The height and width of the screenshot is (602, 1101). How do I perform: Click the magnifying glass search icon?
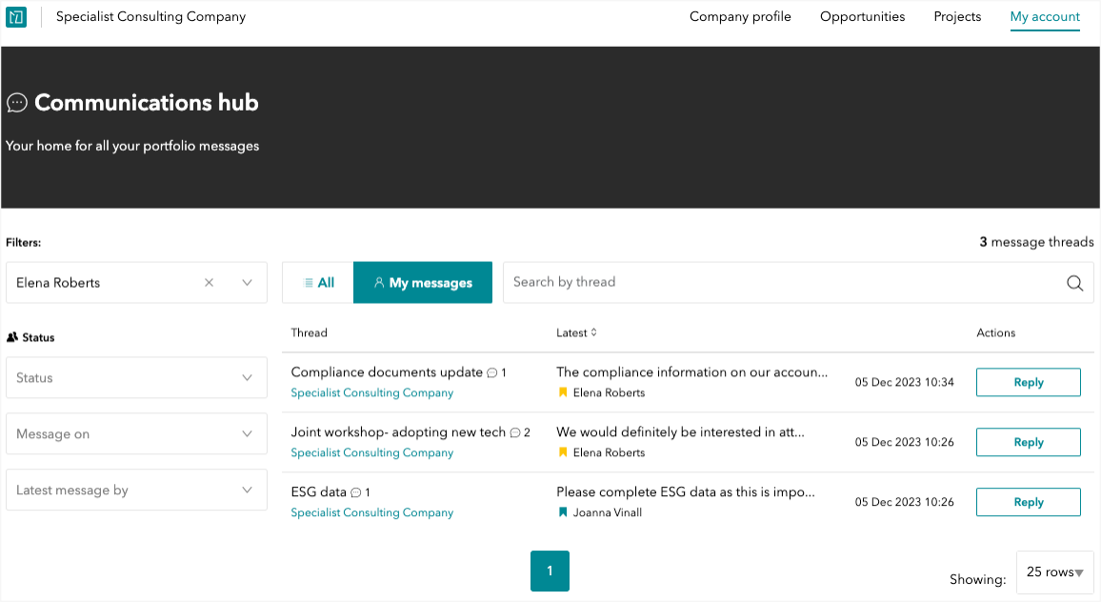pyautogui.click(x=1074, y=282)
